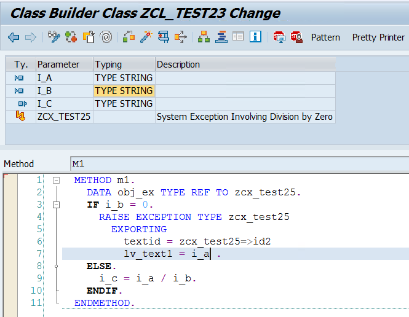Viewport: 409px width, 317px height.
Task: Click the Back arrow in the toolbar
Action: (14, 37)
